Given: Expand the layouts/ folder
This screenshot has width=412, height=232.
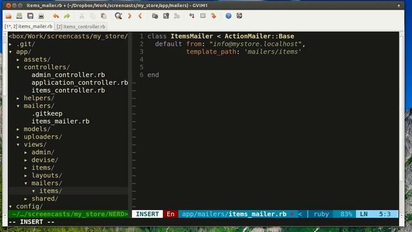Looking at the screenshot, I should (26, 176).
